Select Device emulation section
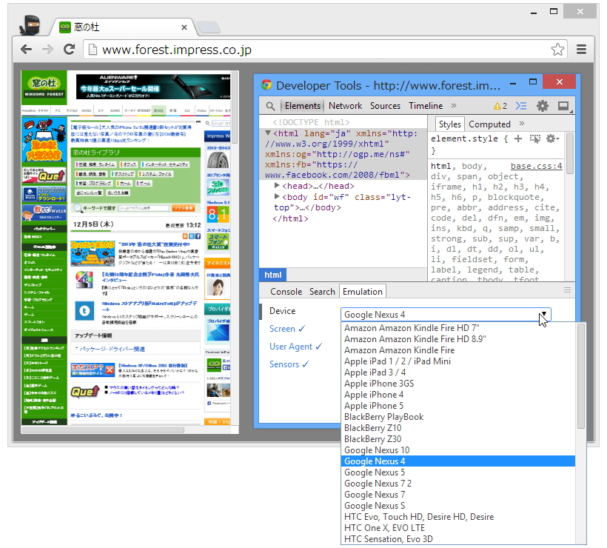The image size is (607, 548). point(282,311)
